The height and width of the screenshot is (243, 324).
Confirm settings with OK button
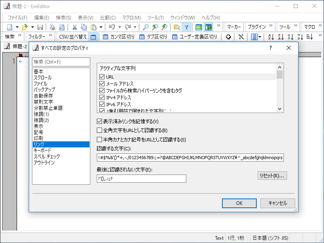coord(239,203)
